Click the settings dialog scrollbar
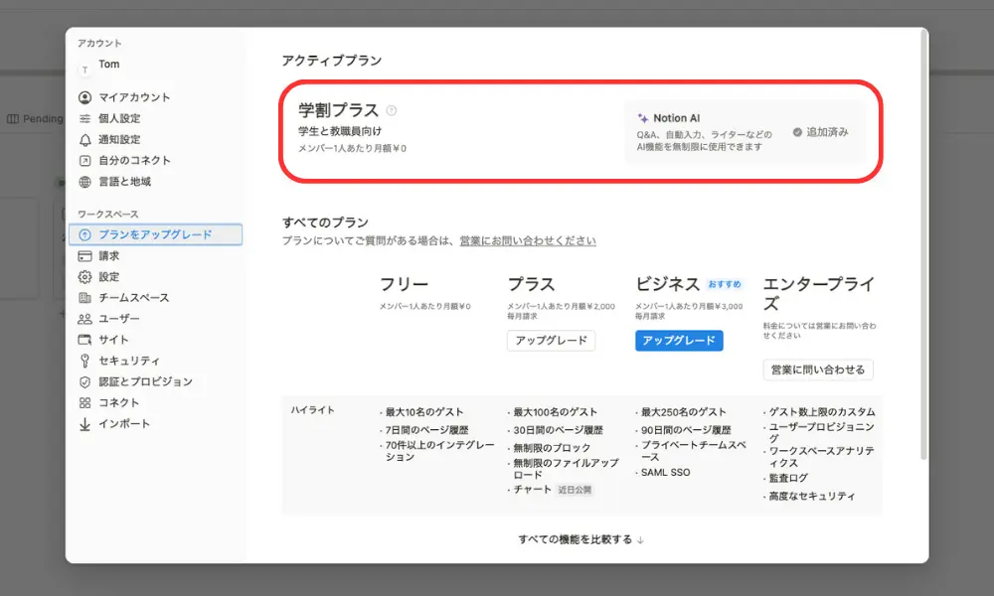Image resolution: width=994 pixels, height=596 pixels. tap(923, 243)
